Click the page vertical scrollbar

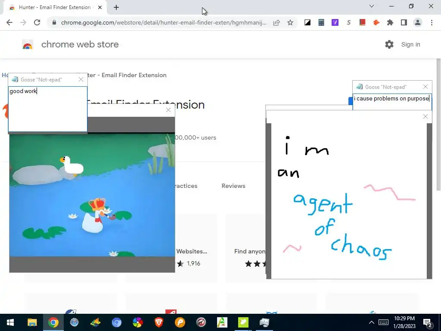[438, 125]
